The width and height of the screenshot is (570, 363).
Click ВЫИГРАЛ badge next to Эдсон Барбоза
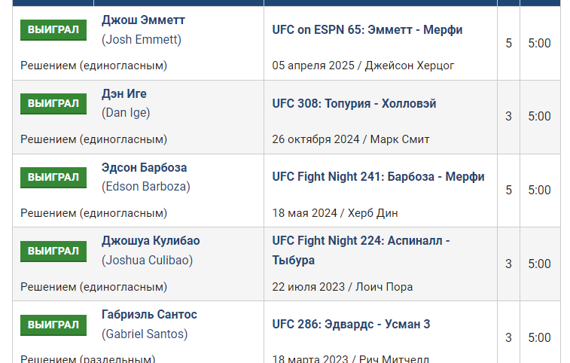tap(53, 178)
